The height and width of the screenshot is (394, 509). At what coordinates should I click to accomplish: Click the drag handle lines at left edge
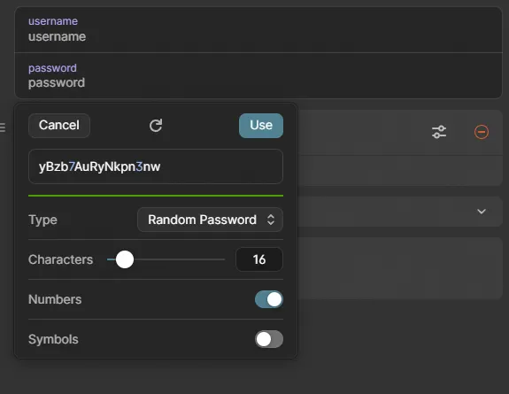pos(3,127)
